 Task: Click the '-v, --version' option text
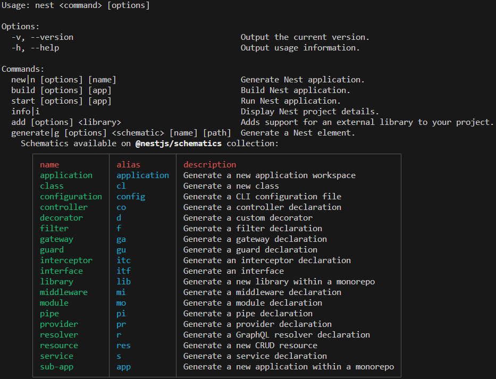[43, 37]
